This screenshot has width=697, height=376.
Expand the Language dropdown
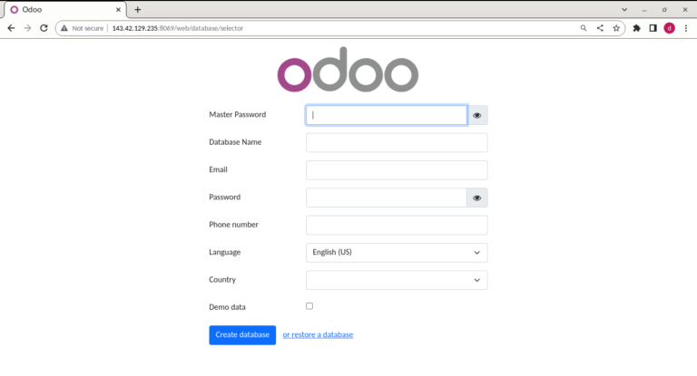tap(397, 253)
